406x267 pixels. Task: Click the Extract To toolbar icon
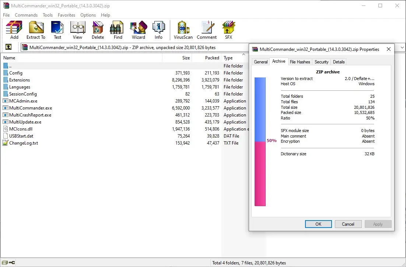[36, 30]
